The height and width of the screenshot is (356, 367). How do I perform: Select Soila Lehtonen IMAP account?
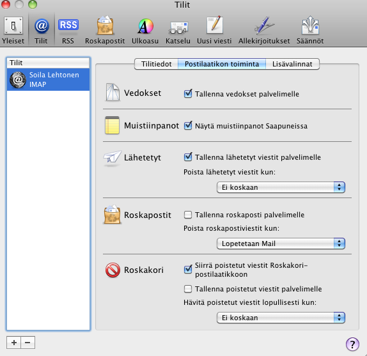[48, 79]
